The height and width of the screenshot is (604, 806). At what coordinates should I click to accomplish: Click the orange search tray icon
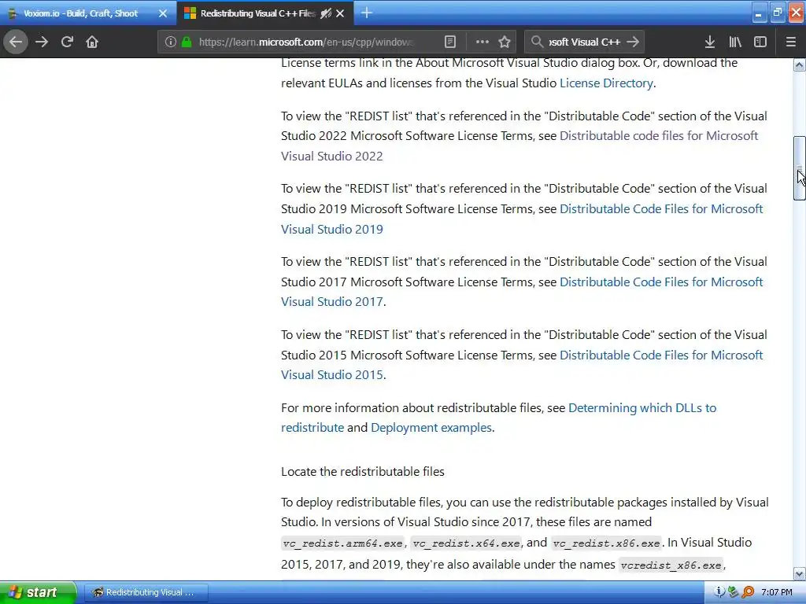pos(748,592)
